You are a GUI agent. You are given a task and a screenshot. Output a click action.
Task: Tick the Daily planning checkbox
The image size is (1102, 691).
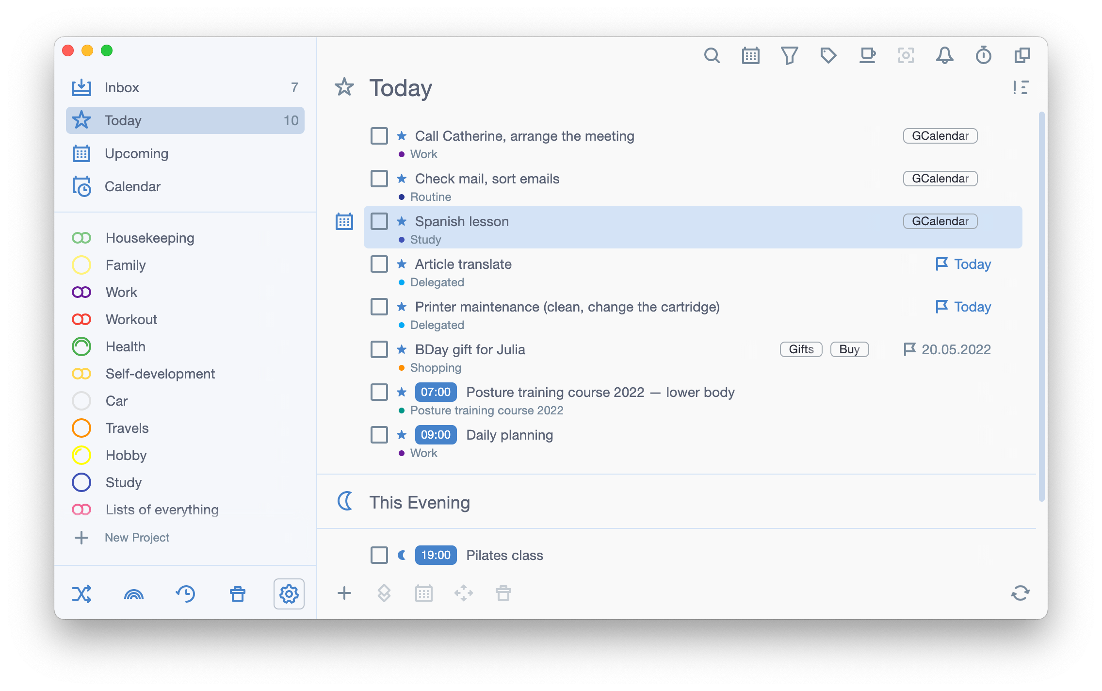(x=379, y=435)
